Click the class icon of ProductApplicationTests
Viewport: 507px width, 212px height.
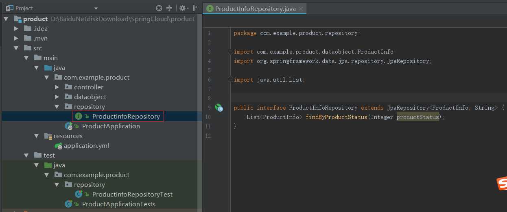[x=68, y=204]
